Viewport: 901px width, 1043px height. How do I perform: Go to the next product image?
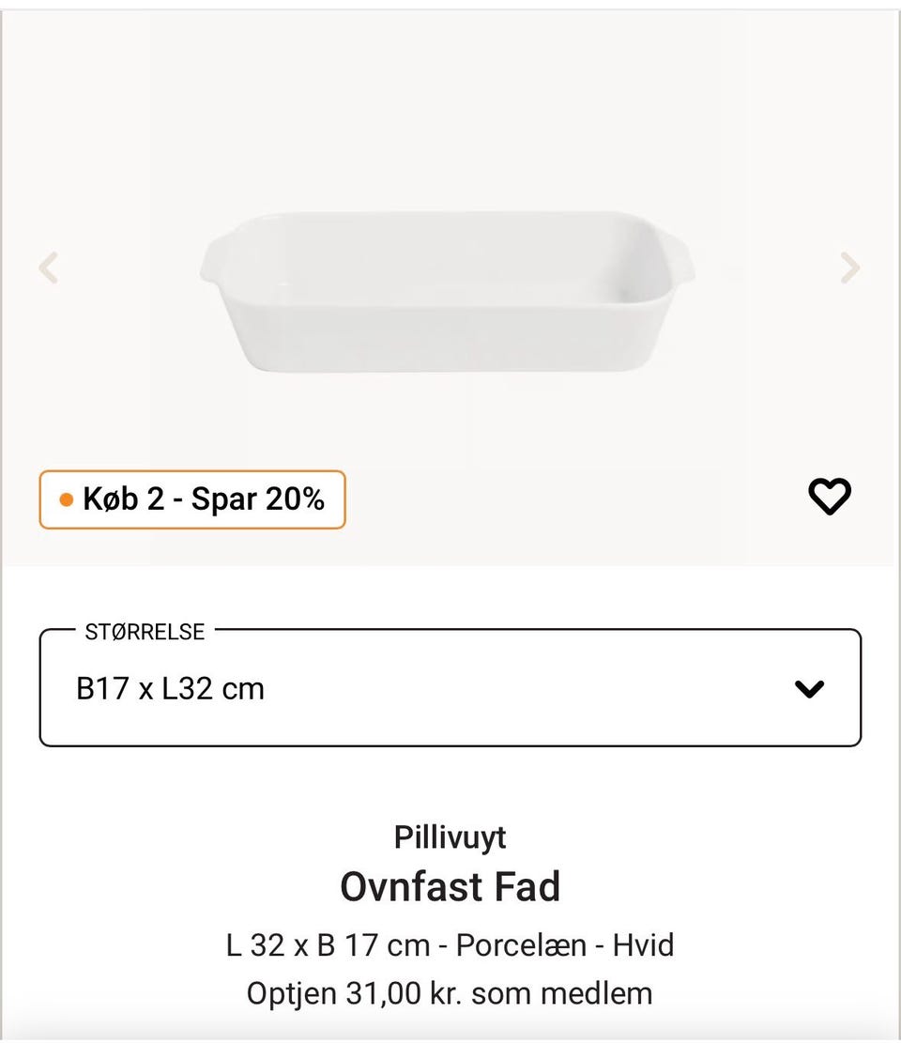(x=849, y=268)
